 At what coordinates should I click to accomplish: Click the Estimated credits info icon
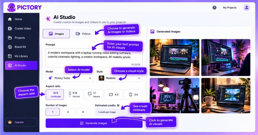pos(118,105)
